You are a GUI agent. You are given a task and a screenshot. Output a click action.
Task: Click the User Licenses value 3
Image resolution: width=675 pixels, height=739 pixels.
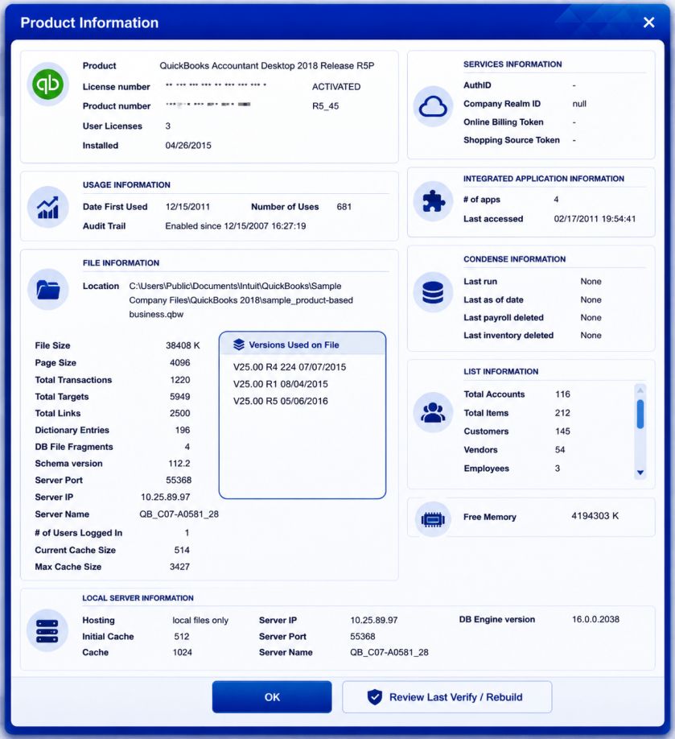(167, 126)
